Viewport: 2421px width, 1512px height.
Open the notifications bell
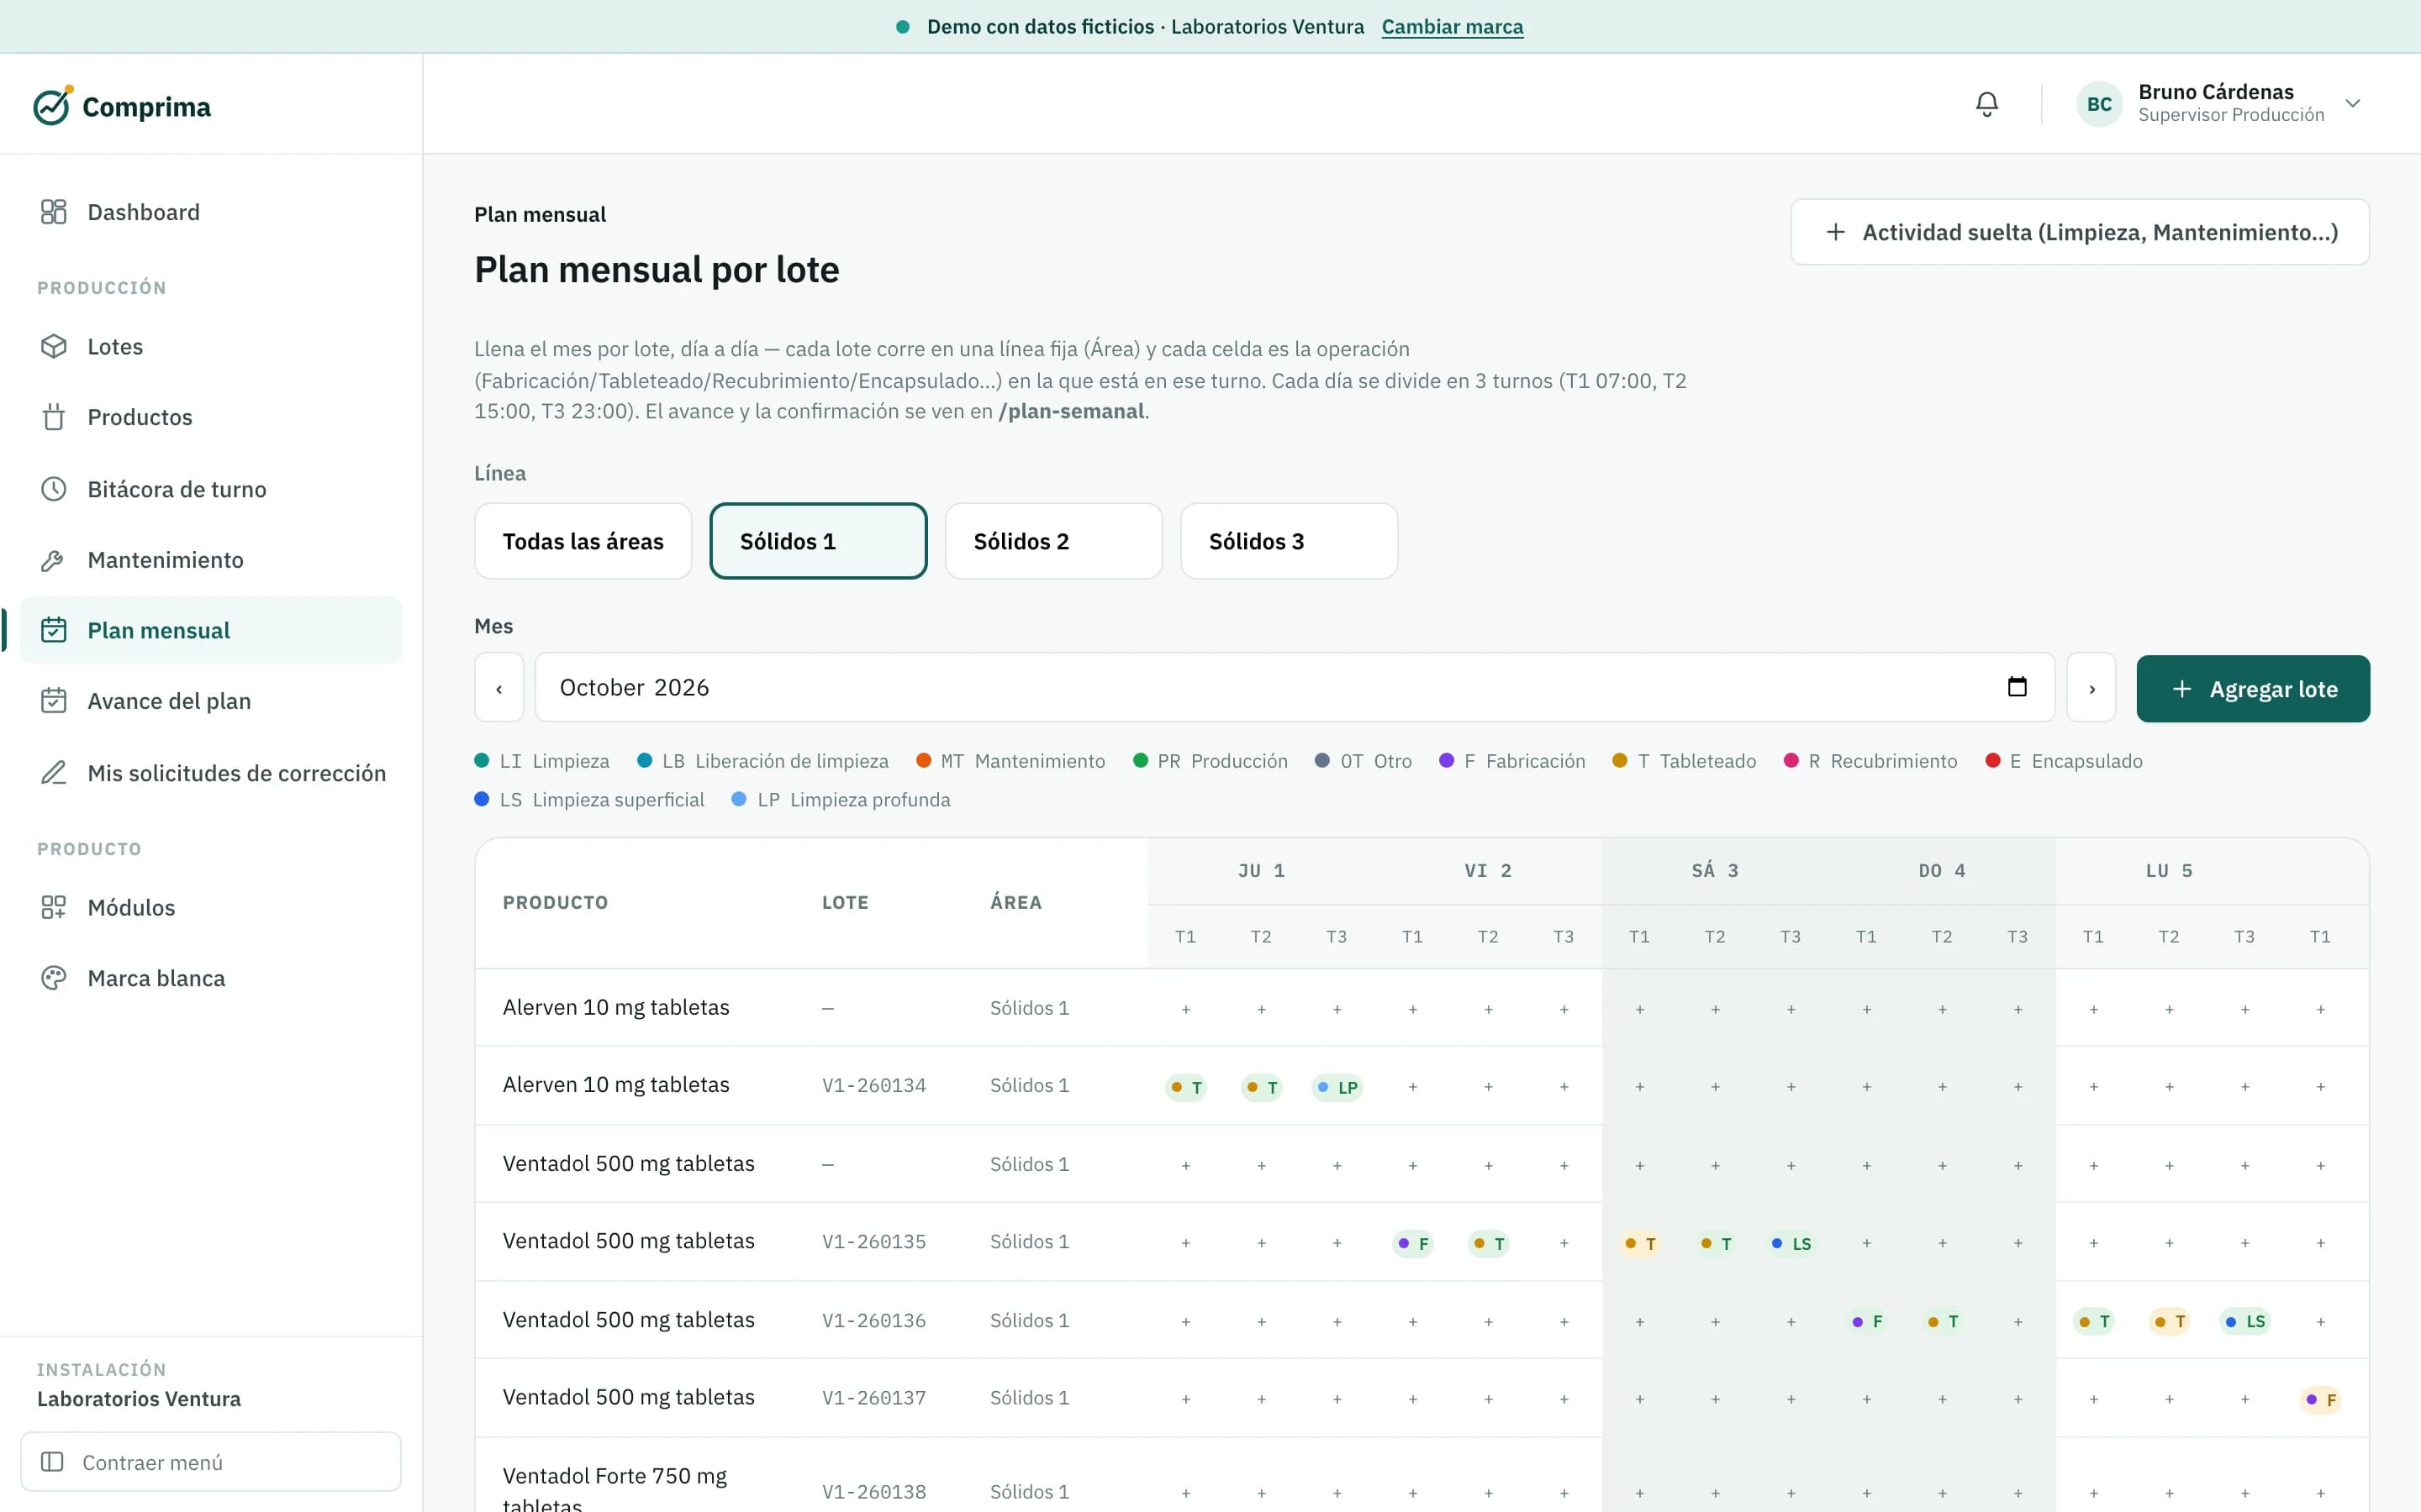(1987, 104)
